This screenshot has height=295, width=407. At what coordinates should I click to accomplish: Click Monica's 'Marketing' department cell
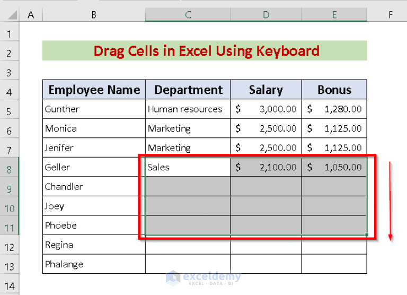(x=188, y=128)
